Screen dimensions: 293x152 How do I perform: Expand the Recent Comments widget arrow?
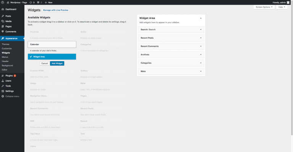pos(201,46)
